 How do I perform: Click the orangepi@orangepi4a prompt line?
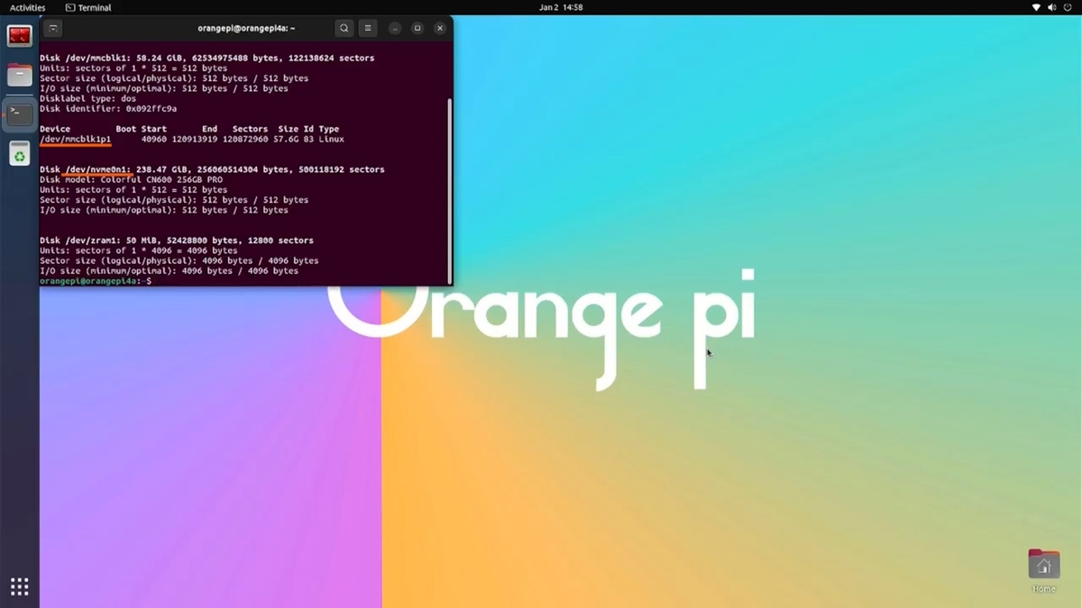96,281
